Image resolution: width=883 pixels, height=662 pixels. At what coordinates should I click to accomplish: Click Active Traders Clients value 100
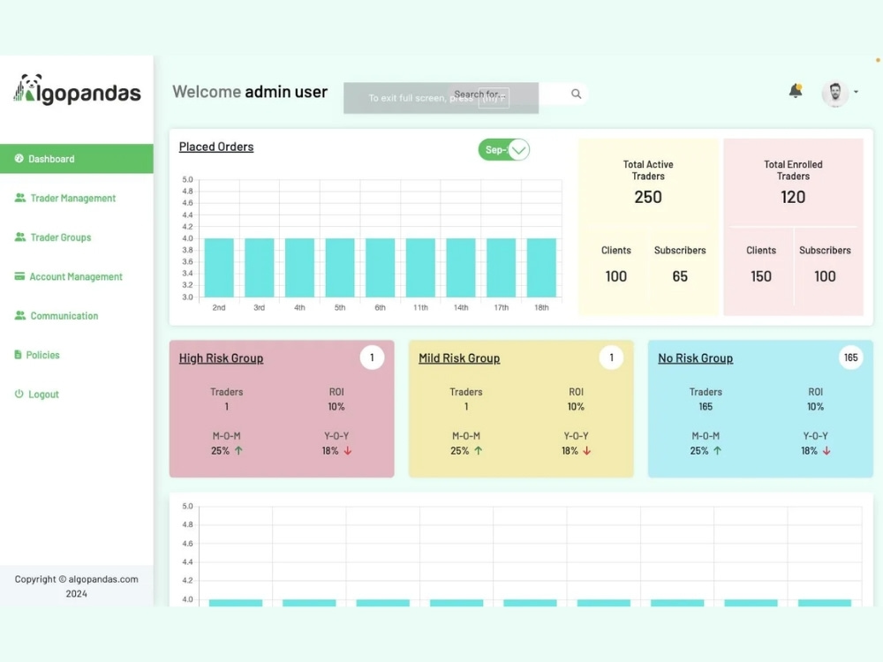point(615,276)
